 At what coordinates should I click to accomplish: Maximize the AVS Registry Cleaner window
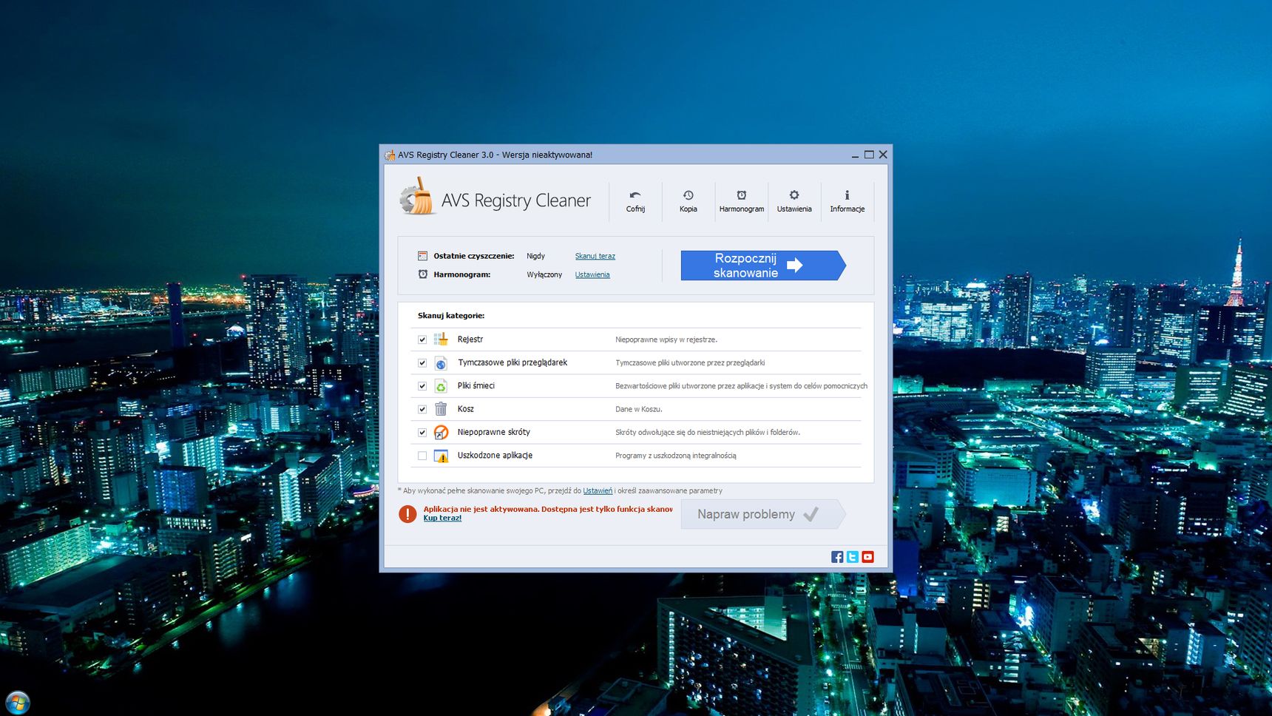coord(869,155)
